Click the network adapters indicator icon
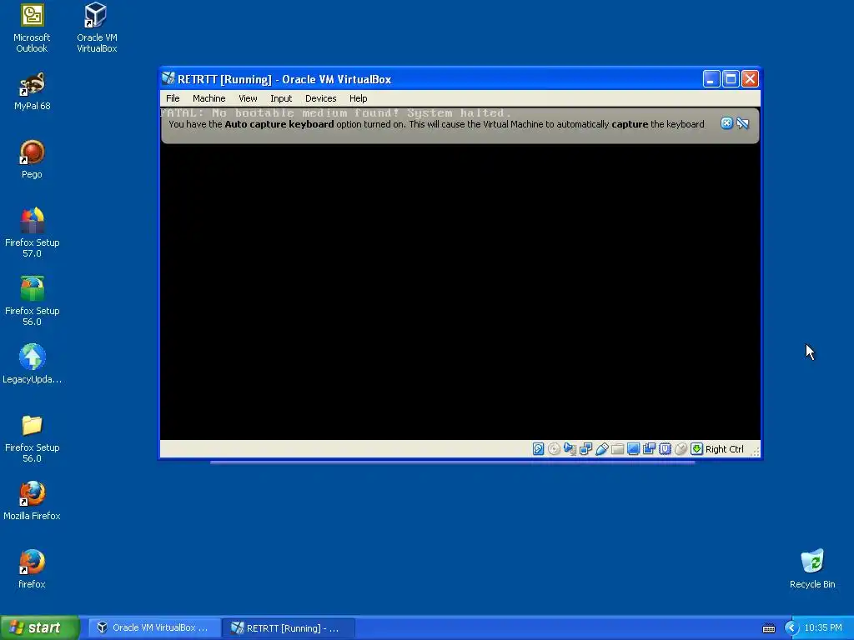The width and height of the screenshot is (854, 640). coord(585,449)
